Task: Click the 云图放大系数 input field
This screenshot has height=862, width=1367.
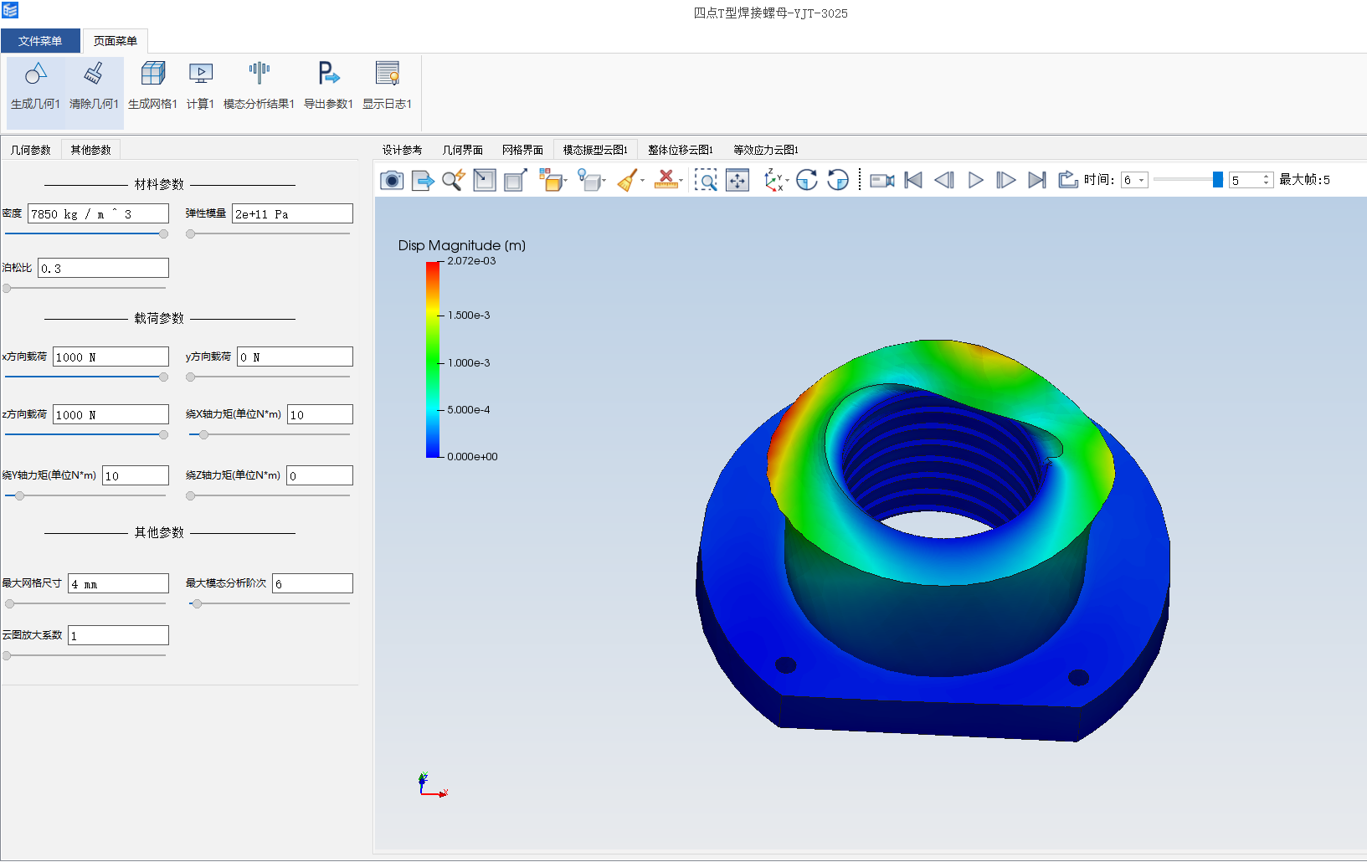Action: (118, 636)
